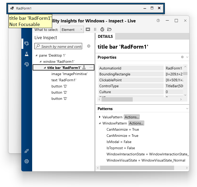Click the Patterns scrollbar right arrow
197x187 pixels.
coord(187,168)
